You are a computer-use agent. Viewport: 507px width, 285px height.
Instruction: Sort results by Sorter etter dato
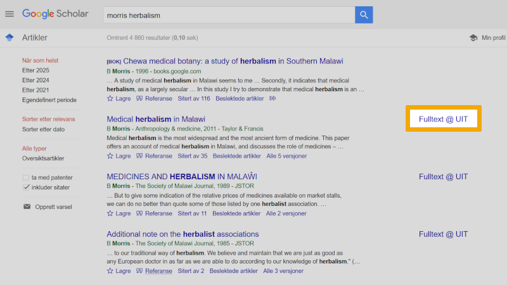coord(43,129)
